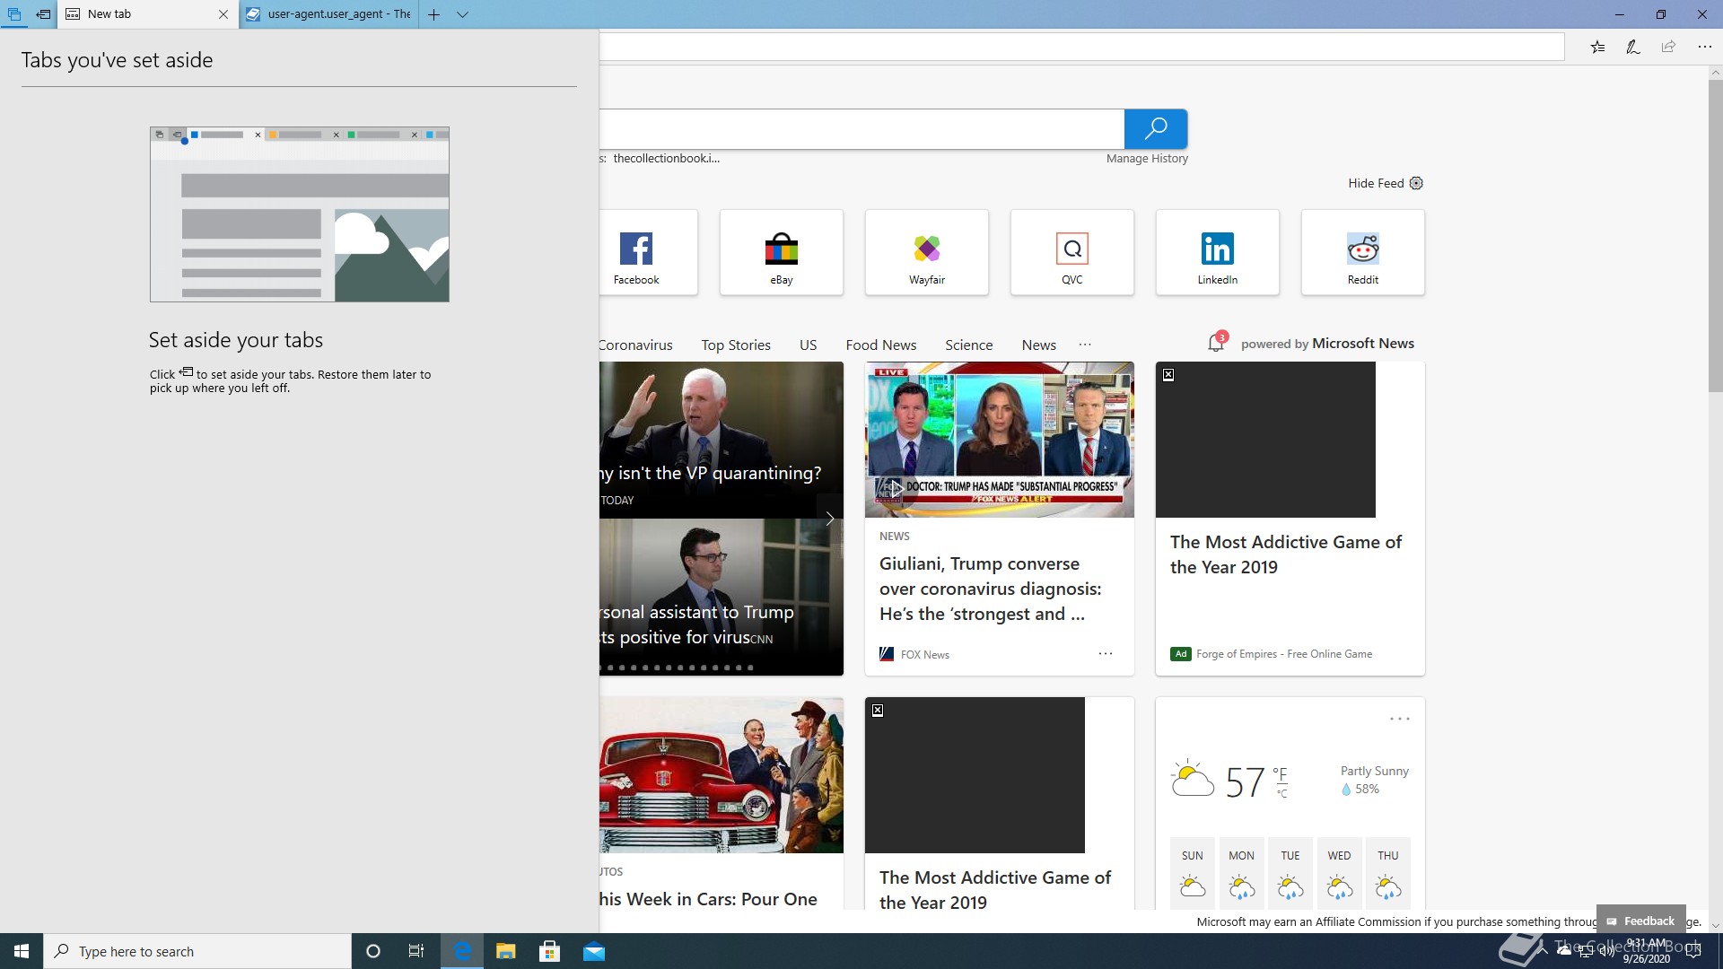Open the Facebook top site tile

tap(648, 252)
